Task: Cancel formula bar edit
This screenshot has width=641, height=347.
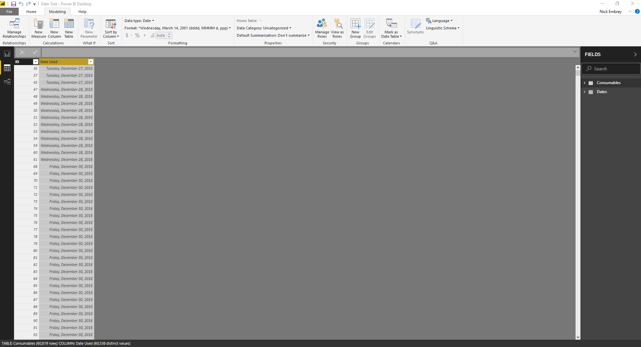Action: (x=22, y=52)
